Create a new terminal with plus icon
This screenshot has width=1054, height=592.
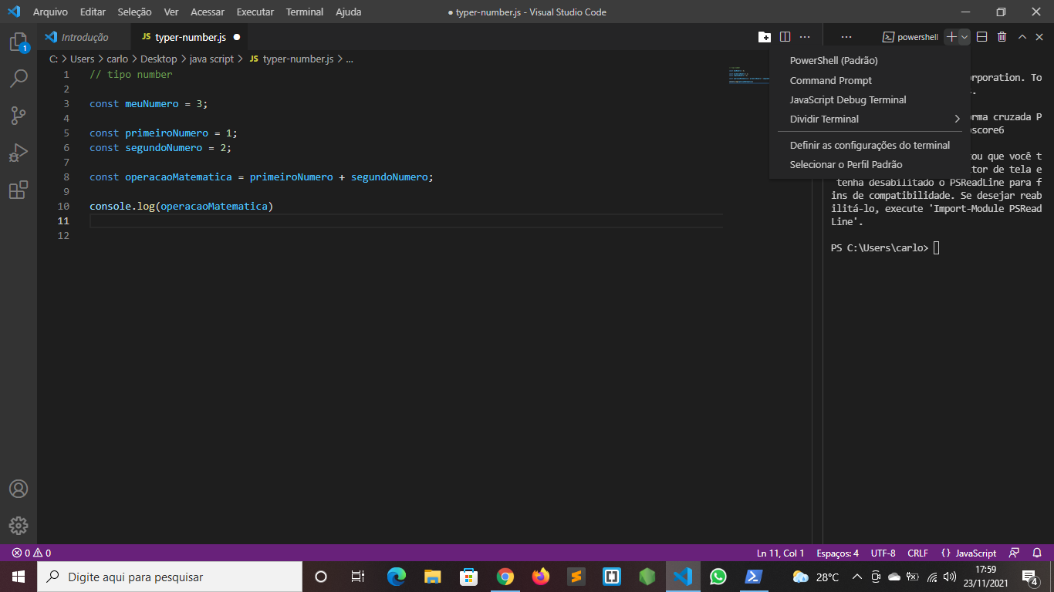pyautogui.click(x=951, y=37)
